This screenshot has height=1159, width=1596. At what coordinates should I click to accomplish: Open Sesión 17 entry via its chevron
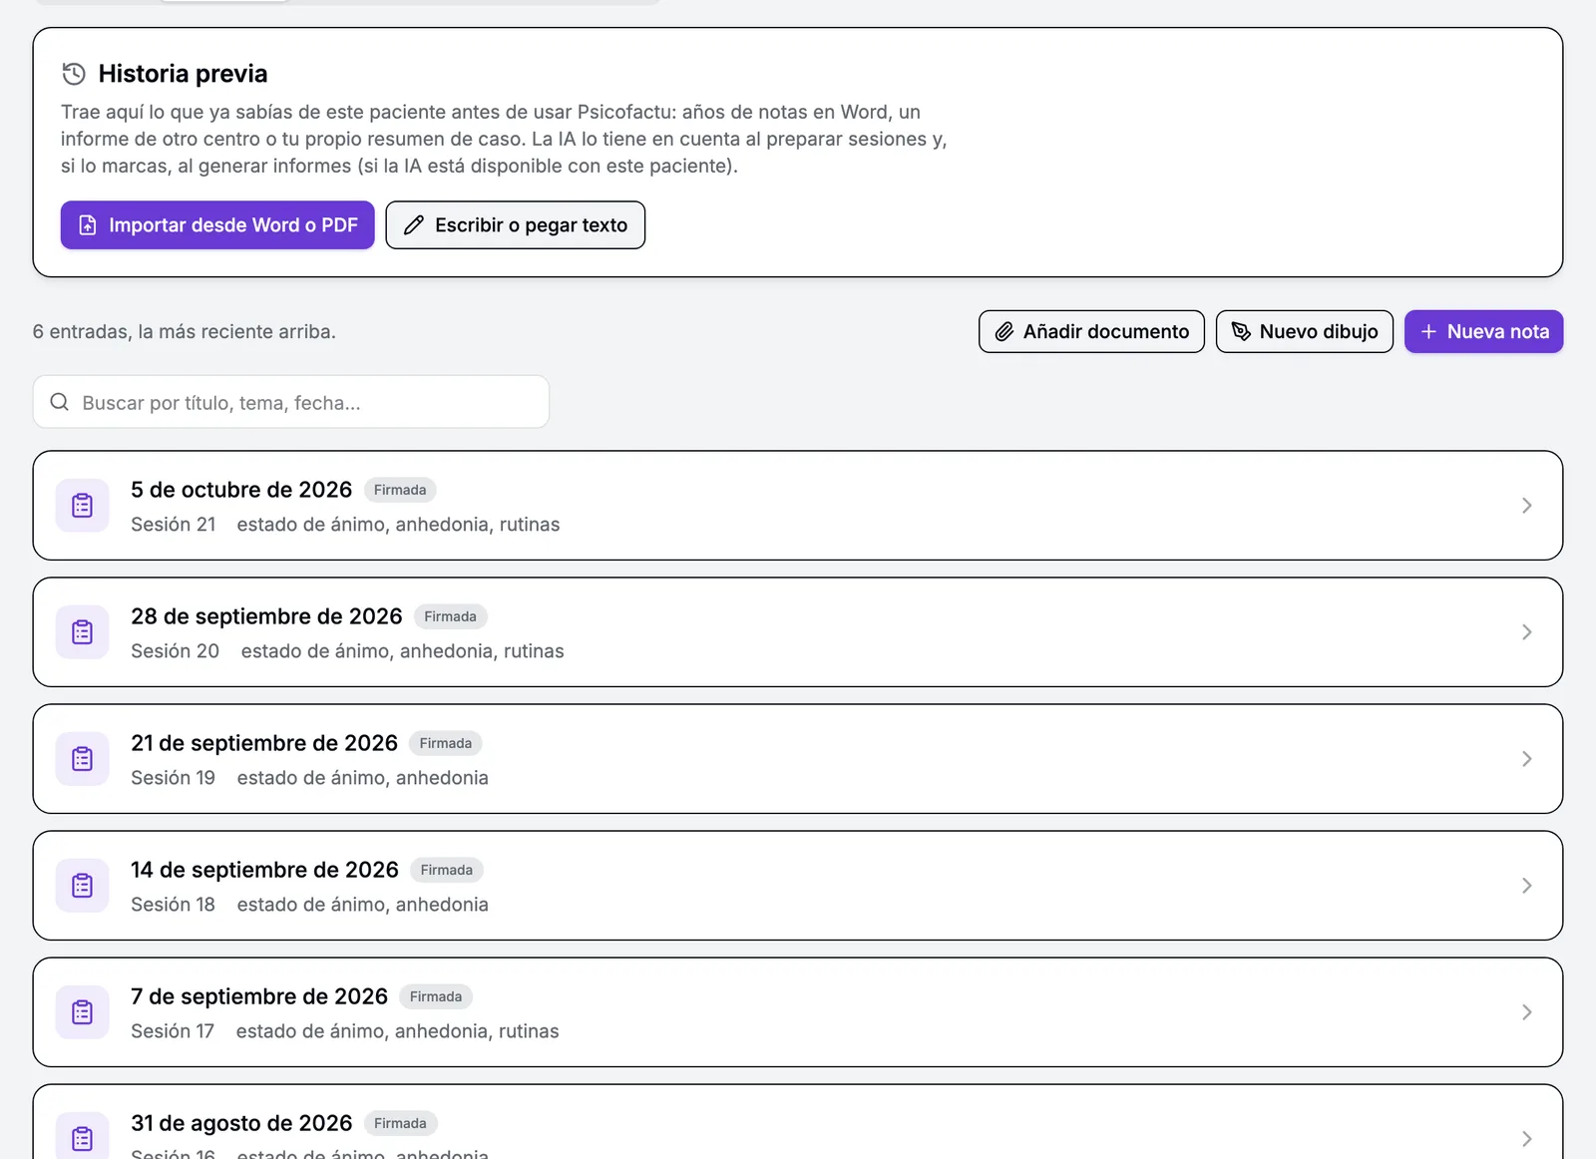(x=1526, y=1012)
